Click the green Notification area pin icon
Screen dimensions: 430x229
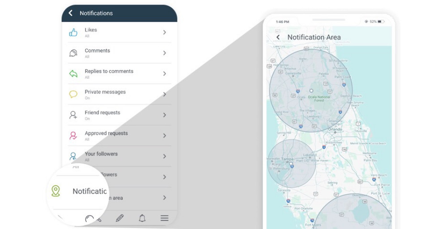56,191
